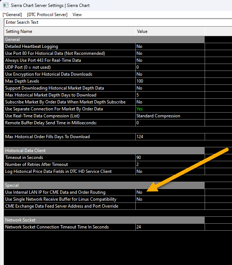Select Subscribe Market By Order Data setting name

[x=70, y=102]
